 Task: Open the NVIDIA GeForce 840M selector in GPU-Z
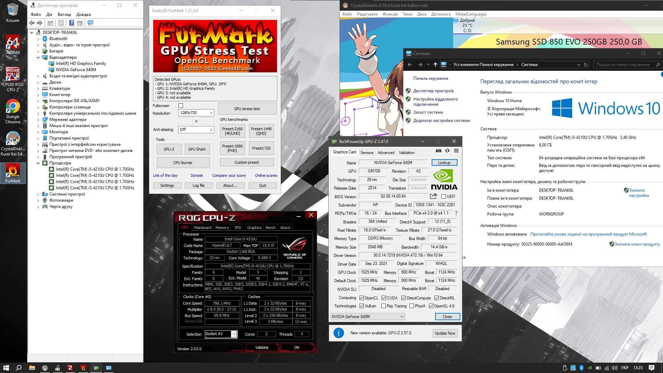coord(367,316)
